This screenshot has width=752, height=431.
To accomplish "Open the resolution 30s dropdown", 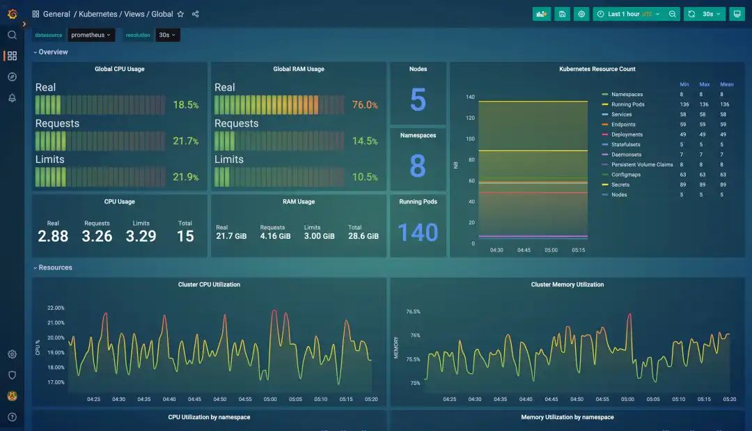I will 167,35.
